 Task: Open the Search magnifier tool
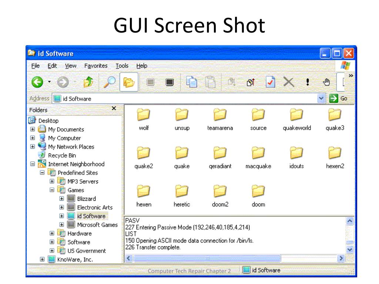coord(110,82)
